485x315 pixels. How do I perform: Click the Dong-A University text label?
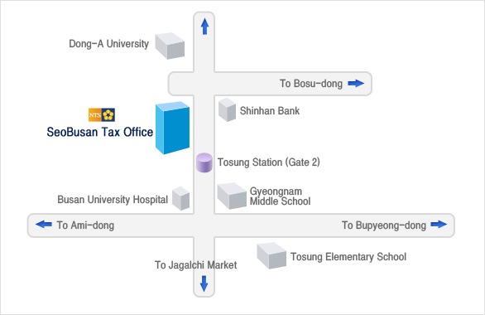tap(109, 44)
